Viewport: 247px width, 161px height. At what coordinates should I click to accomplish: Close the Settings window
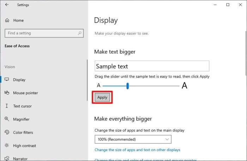pyautogui.click(x=240, y=5)
